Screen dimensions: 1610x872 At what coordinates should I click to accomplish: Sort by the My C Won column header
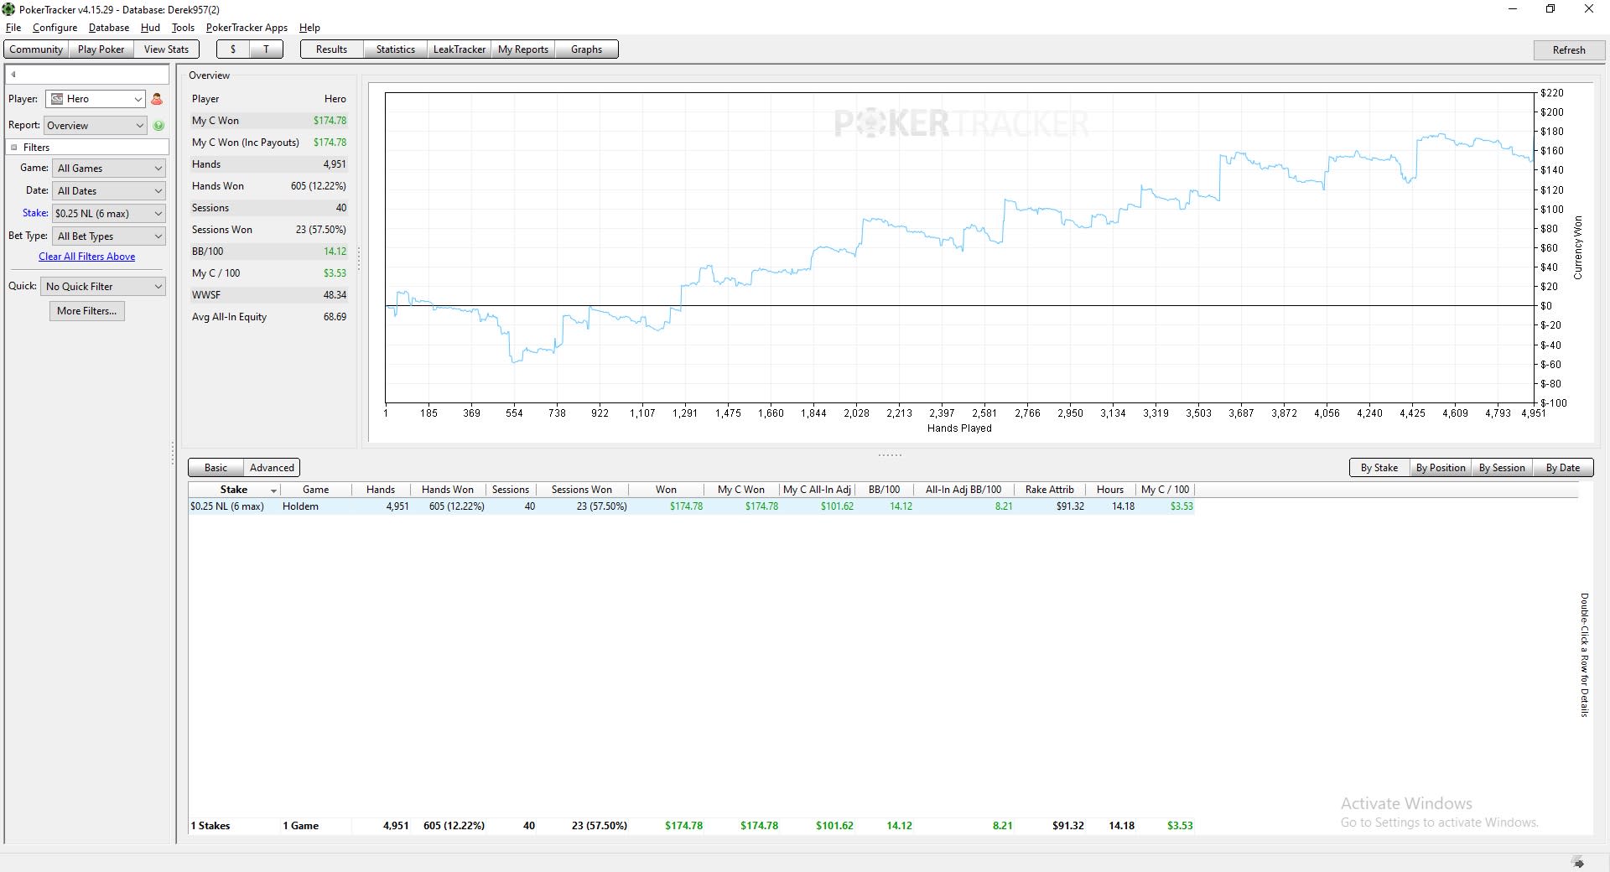coord(741,490)
